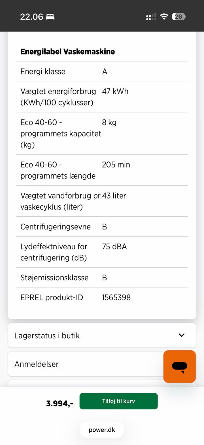Select the EPREL produkt-ID number 1565398

point(116,297)
